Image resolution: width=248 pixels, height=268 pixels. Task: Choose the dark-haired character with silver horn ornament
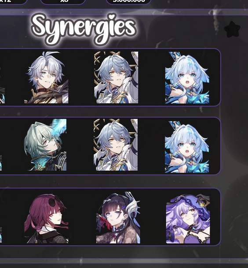[x=118, y=217]
